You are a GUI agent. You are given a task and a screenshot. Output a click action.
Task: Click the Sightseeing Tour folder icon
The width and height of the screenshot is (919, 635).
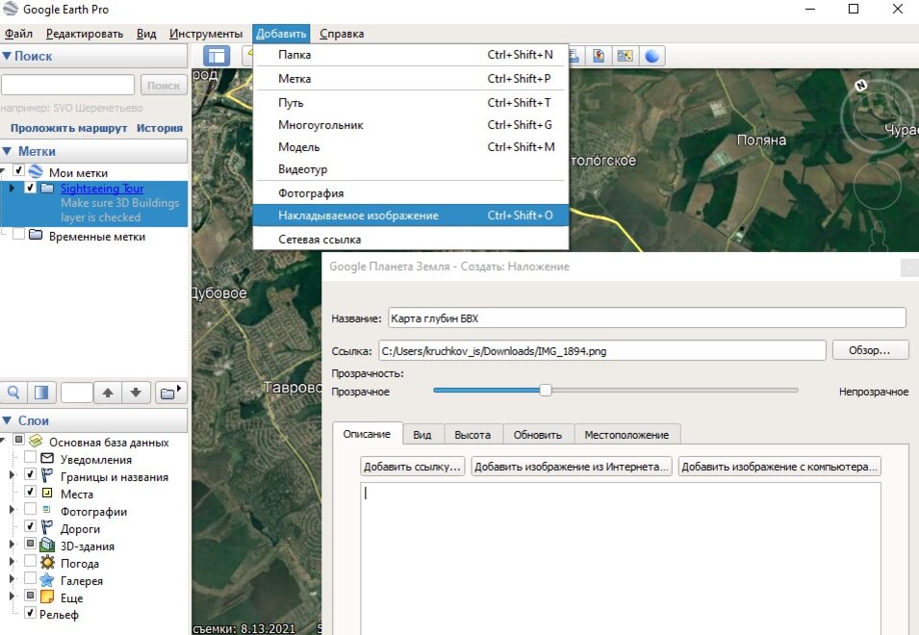click(x=47, y=188)
